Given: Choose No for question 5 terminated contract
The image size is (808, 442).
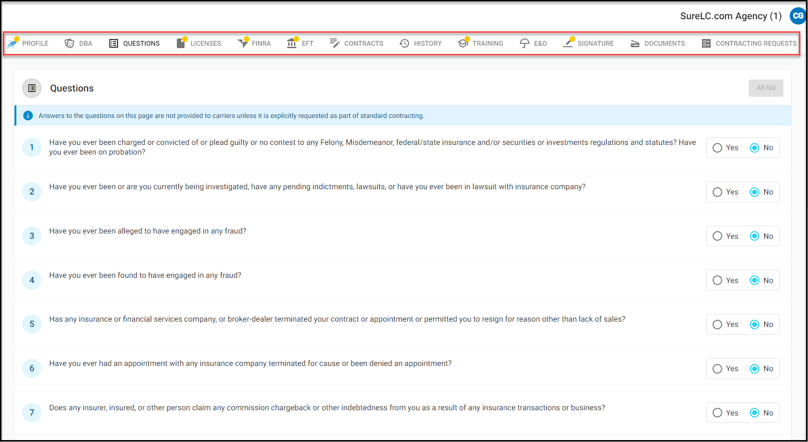Looking at the screenshot, I should [x=755, y=325].
